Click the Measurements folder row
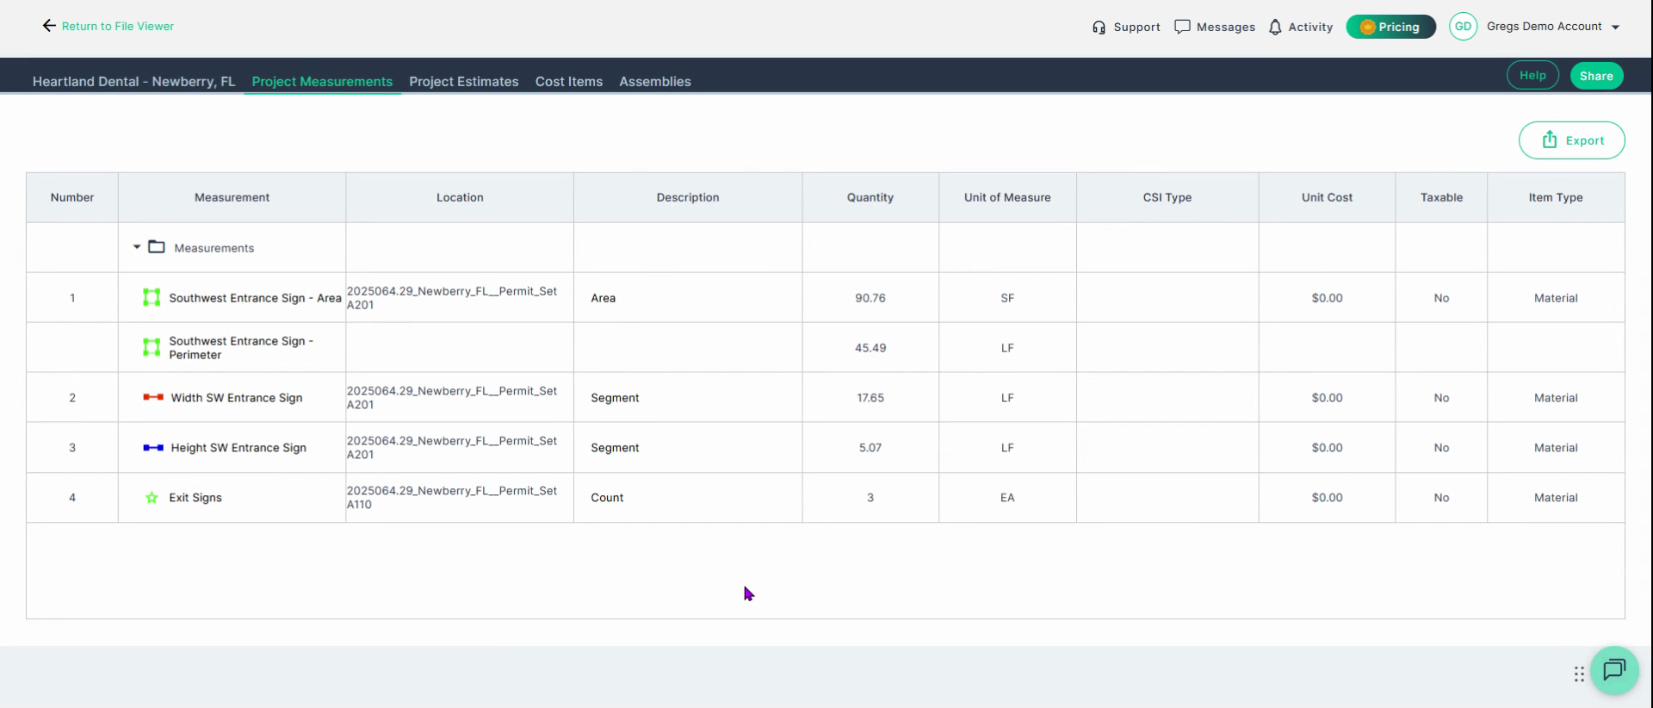This screenshot has width=1653, height=708. (825, 248)
